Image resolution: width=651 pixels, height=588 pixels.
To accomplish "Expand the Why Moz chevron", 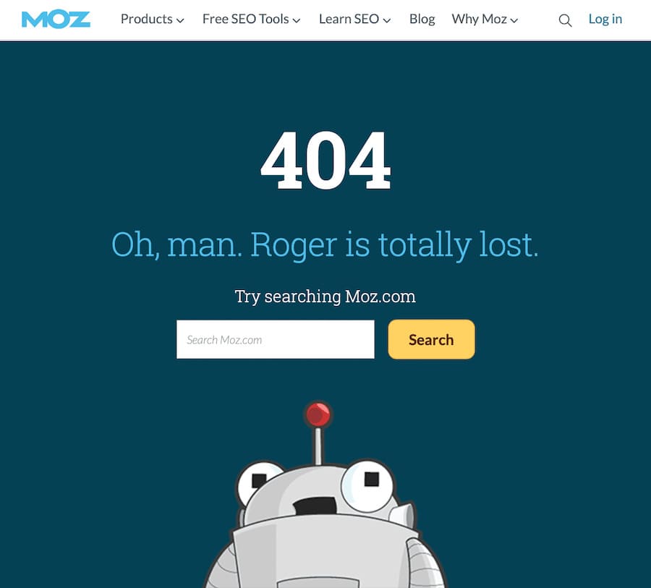I will click(x=514, y=20).
